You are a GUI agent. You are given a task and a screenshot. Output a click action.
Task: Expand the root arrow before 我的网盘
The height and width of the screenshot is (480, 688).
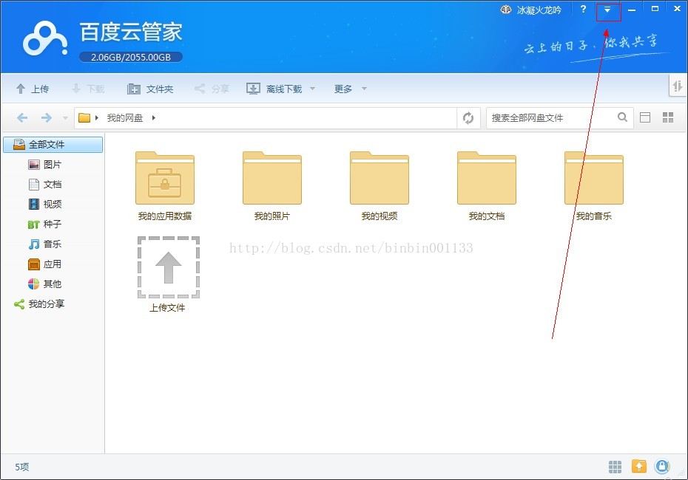(96, 118)
